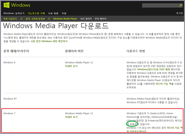Click Windows Media Player 12 in Windows 8 row

[x=79, y=62]
